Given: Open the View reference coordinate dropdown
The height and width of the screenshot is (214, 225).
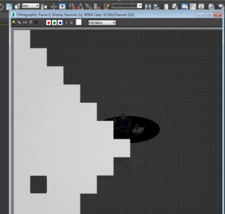Looking at the screenshot, I should 31,6.
